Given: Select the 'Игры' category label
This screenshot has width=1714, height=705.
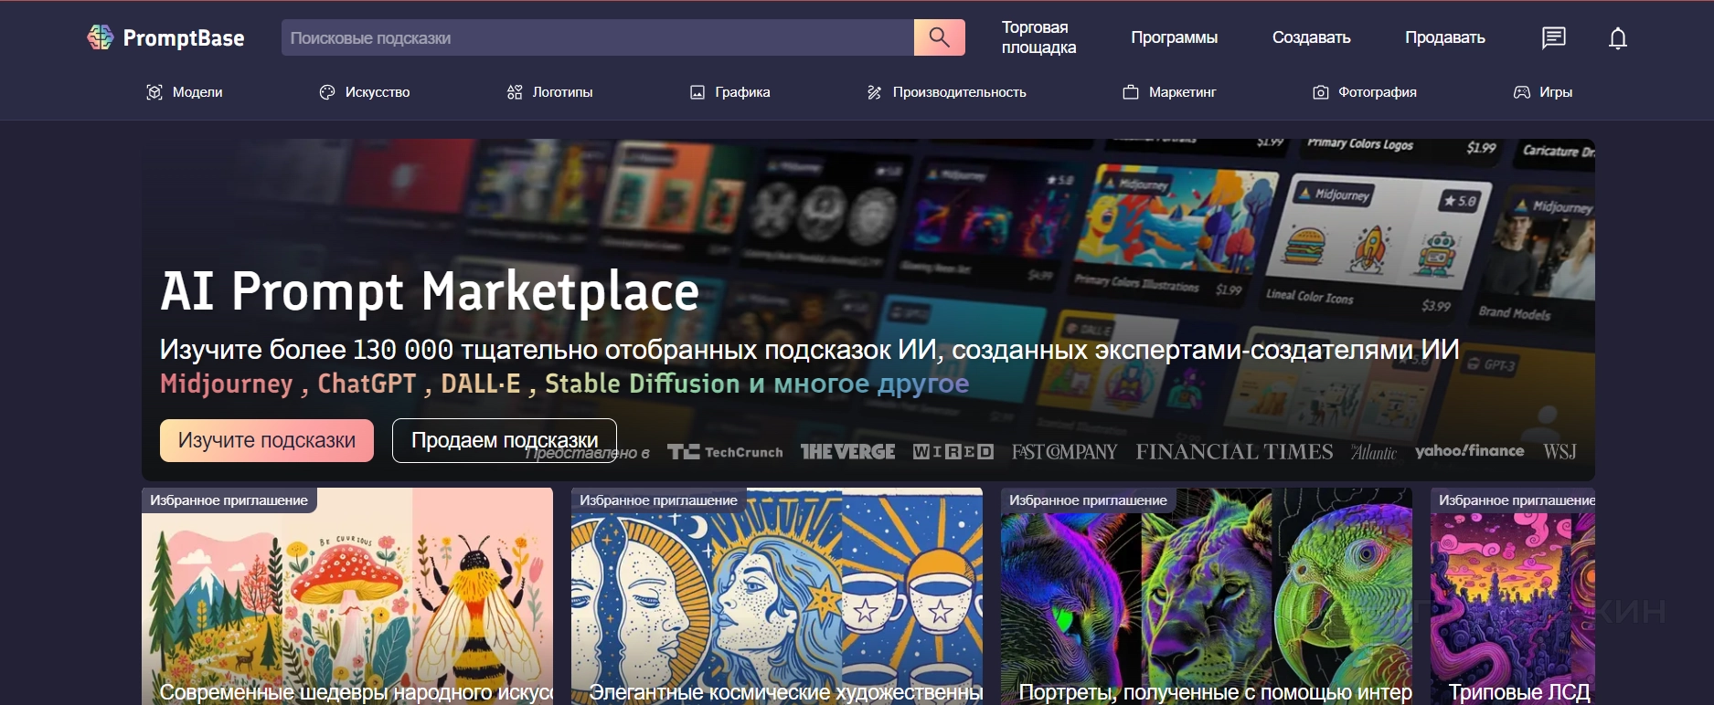Looking at the screenshot, I should 1556,92.
